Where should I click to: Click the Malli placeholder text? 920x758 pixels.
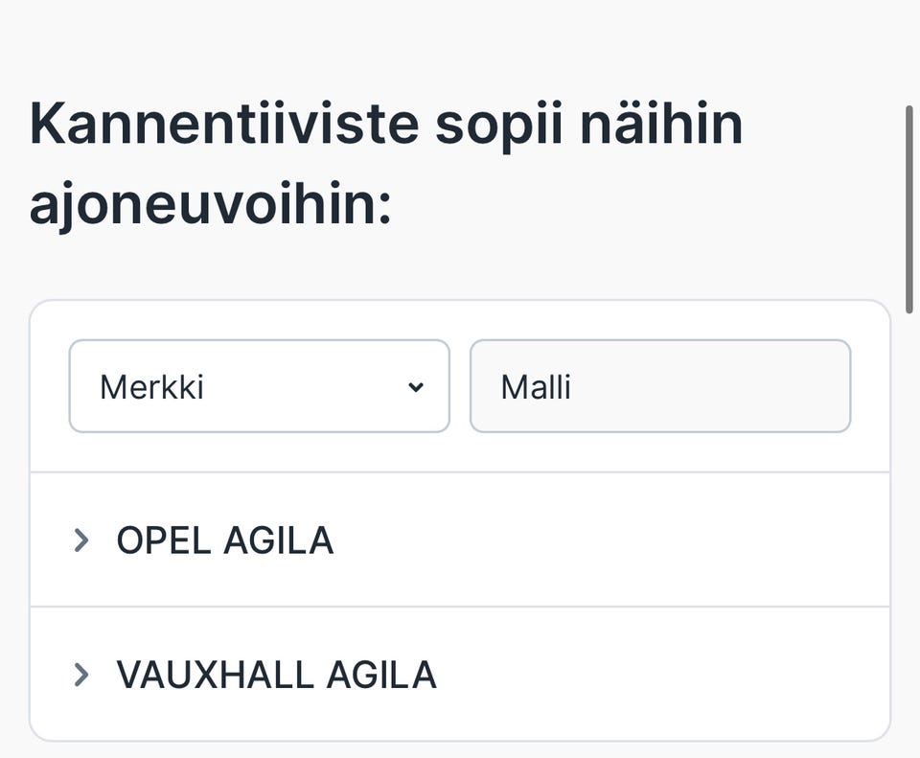click(534, 386)
